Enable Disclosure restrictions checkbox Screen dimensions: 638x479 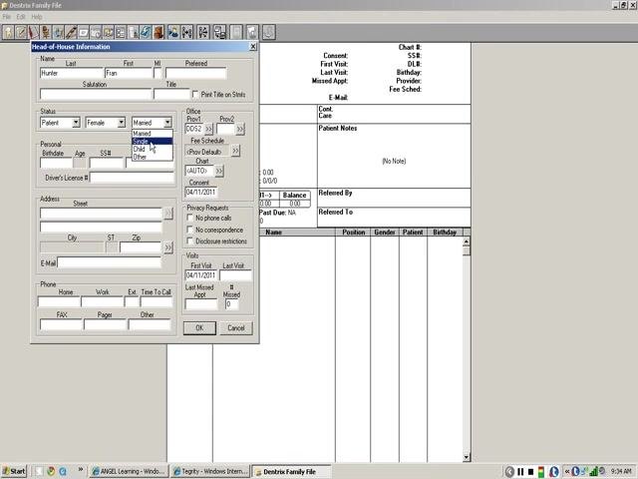[x=189, y=240]
